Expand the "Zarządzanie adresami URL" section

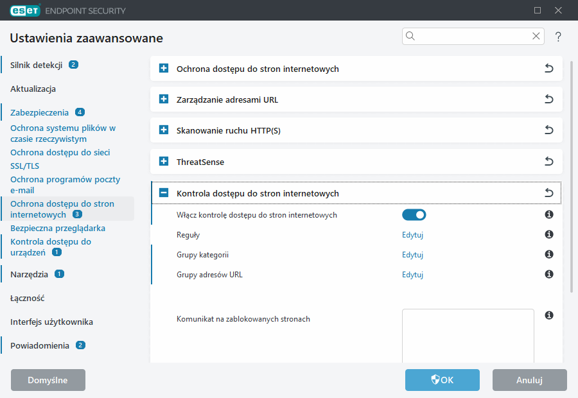(162, 99)
